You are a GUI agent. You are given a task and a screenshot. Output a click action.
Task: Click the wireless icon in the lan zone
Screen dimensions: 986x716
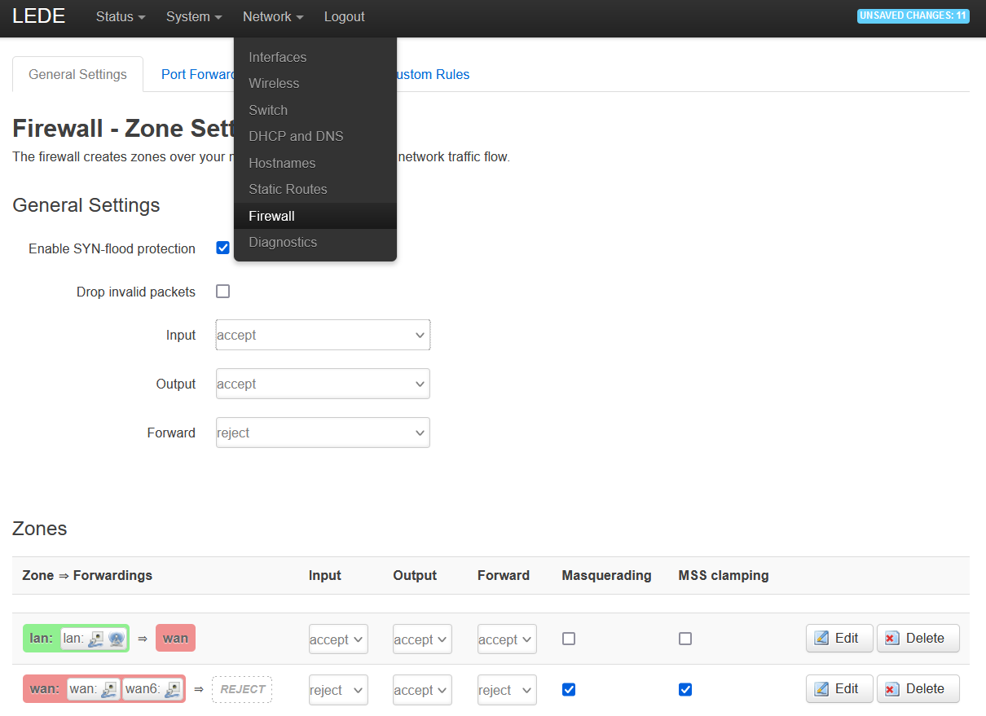click(116, 639)
